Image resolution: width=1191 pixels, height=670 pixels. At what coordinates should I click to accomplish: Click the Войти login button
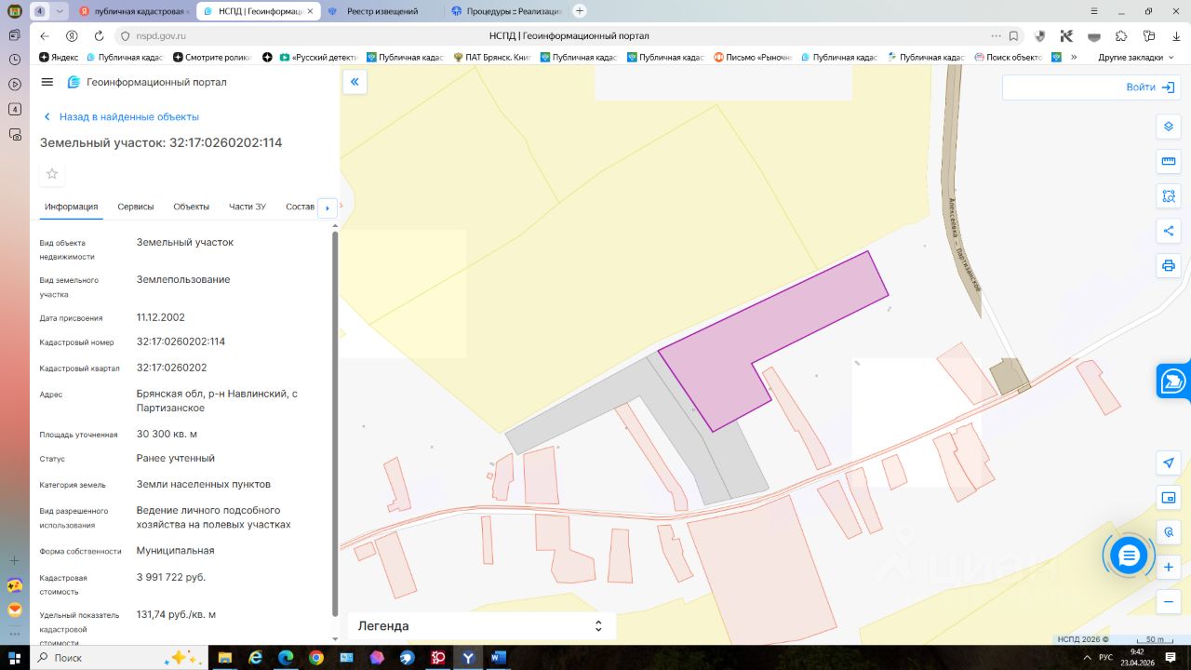click(1149, 87)
